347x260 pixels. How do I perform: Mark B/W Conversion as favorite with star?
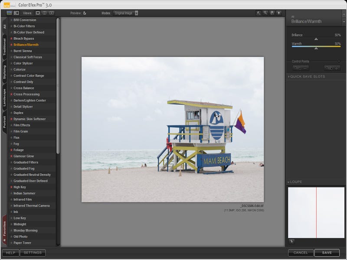coord(11,20)
